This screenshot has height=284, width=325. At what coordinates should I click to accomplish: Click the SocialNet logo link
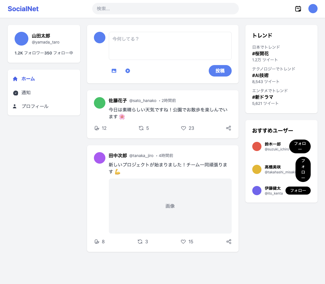[23, 9]
